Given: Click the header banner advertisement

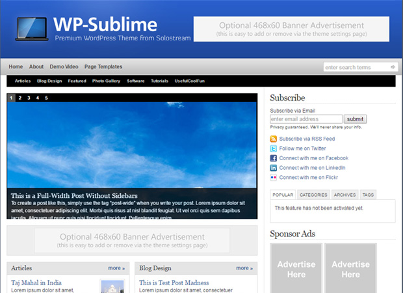Looking at the screenshot, I should pyautogui.click(x=291, y=29).
